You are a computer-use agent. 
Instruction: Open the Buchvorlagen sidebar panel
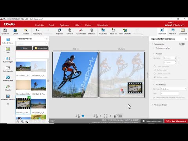pyautogui.click(x=8, y=60)
